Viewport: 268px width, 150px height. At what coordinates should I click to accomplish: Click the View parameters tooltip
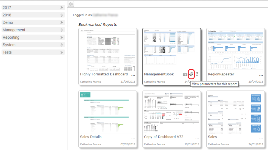214,84
